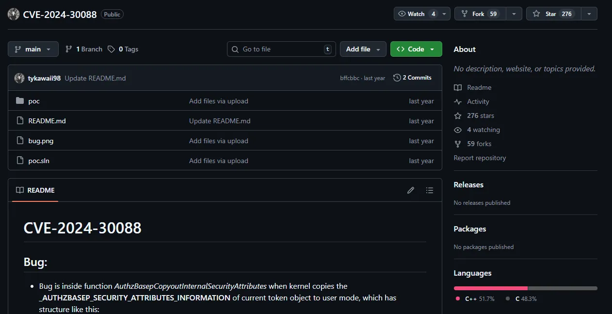The image size is (612, 314).
Task: Click the pink C++ language bar segment
Action: [490, 288]
